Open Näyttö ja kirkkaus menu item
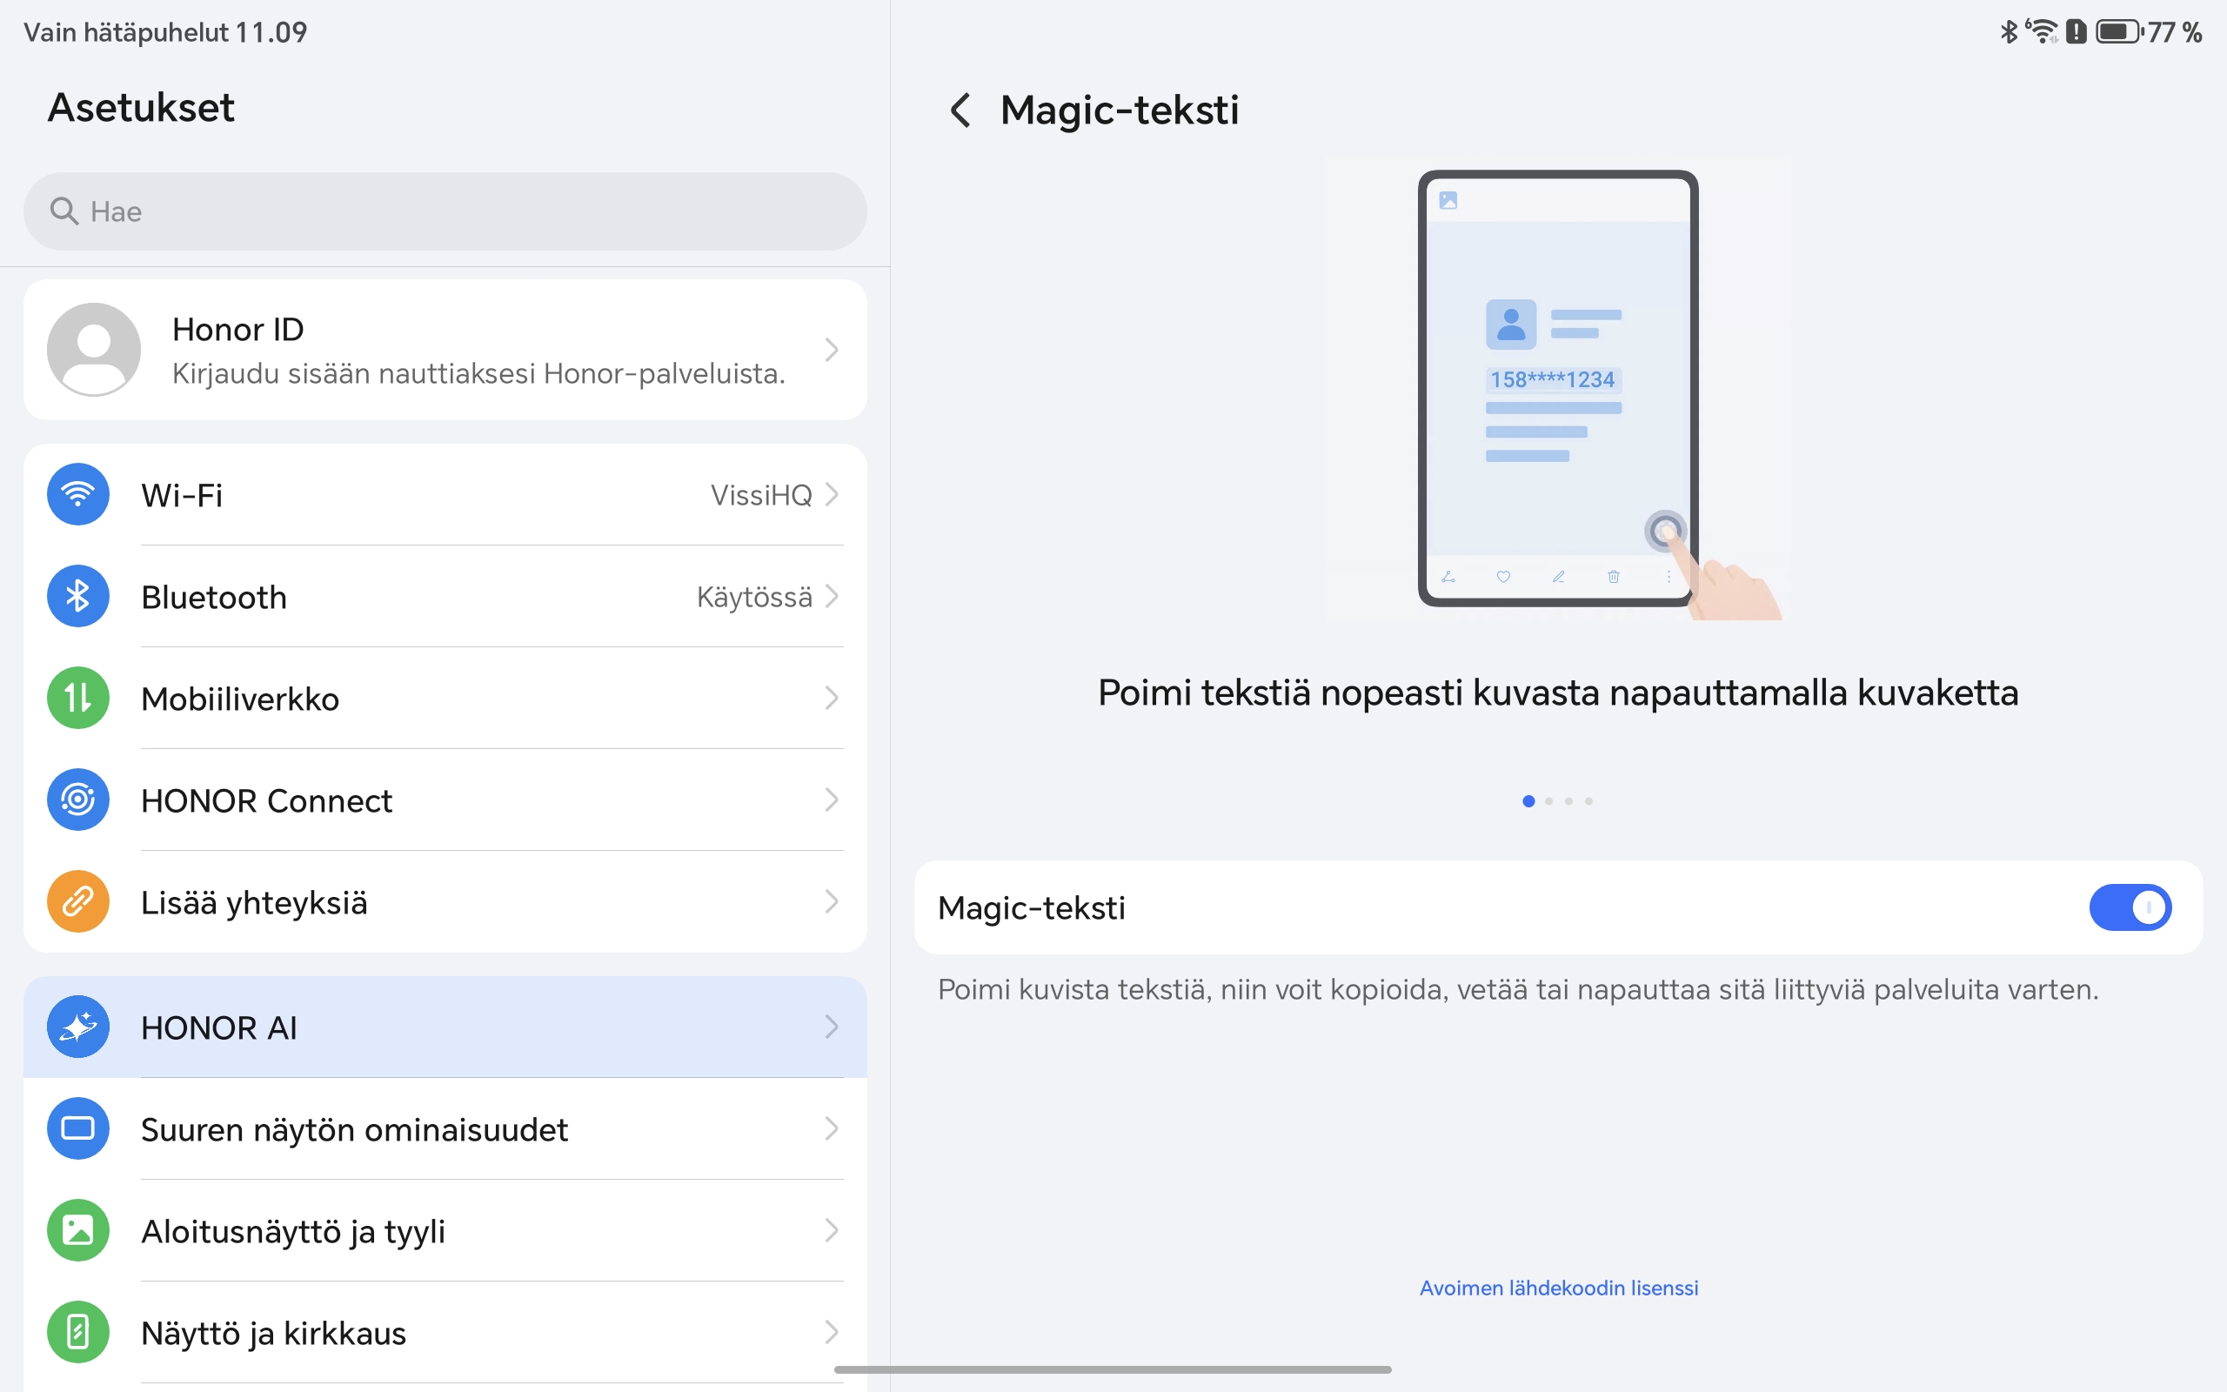Image resolution: width=2227 pixels, height=1392 pixels. (273, 1332)
